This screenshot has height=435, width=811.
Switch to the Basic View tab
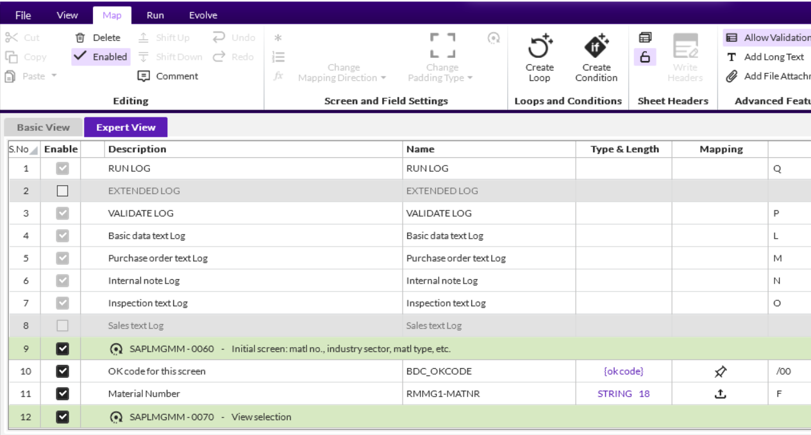point(43,127)
